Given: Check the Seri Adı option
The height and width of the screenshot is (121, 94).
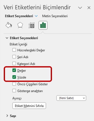Looking at the screenshot, I should [x=14, y=57].
